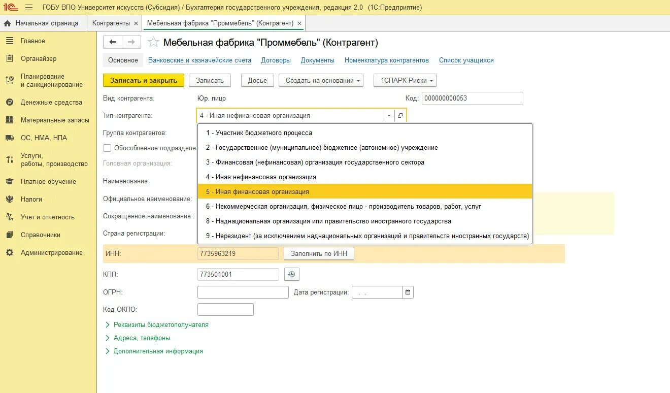Click the Дата регистрации field
This screenshot has height=393, width=670.
click(x=377, y=292)
